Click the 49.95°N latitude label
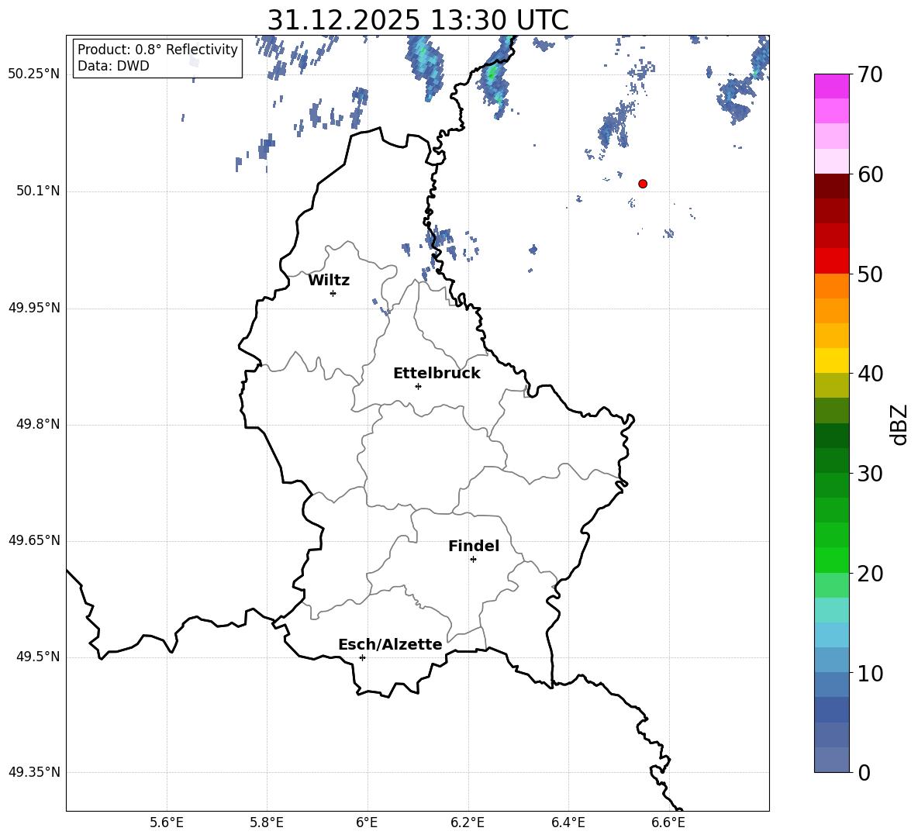This screenshot has height=838, width=918. point(34,309)
